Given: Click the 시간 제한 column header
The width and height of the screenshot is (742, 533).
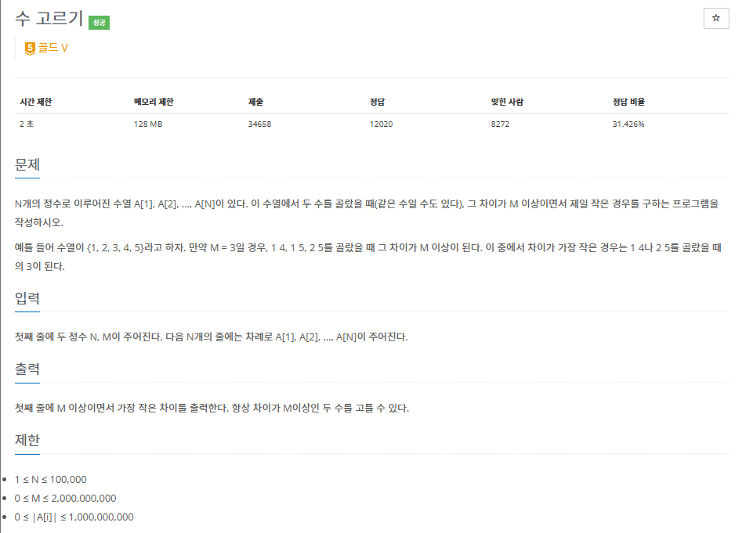Looking at the screenshot, I should [35, 102].
